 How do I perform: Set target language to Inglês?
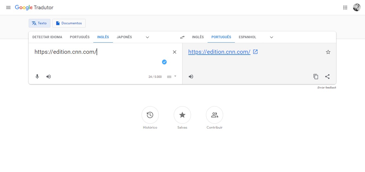point(198,37)
